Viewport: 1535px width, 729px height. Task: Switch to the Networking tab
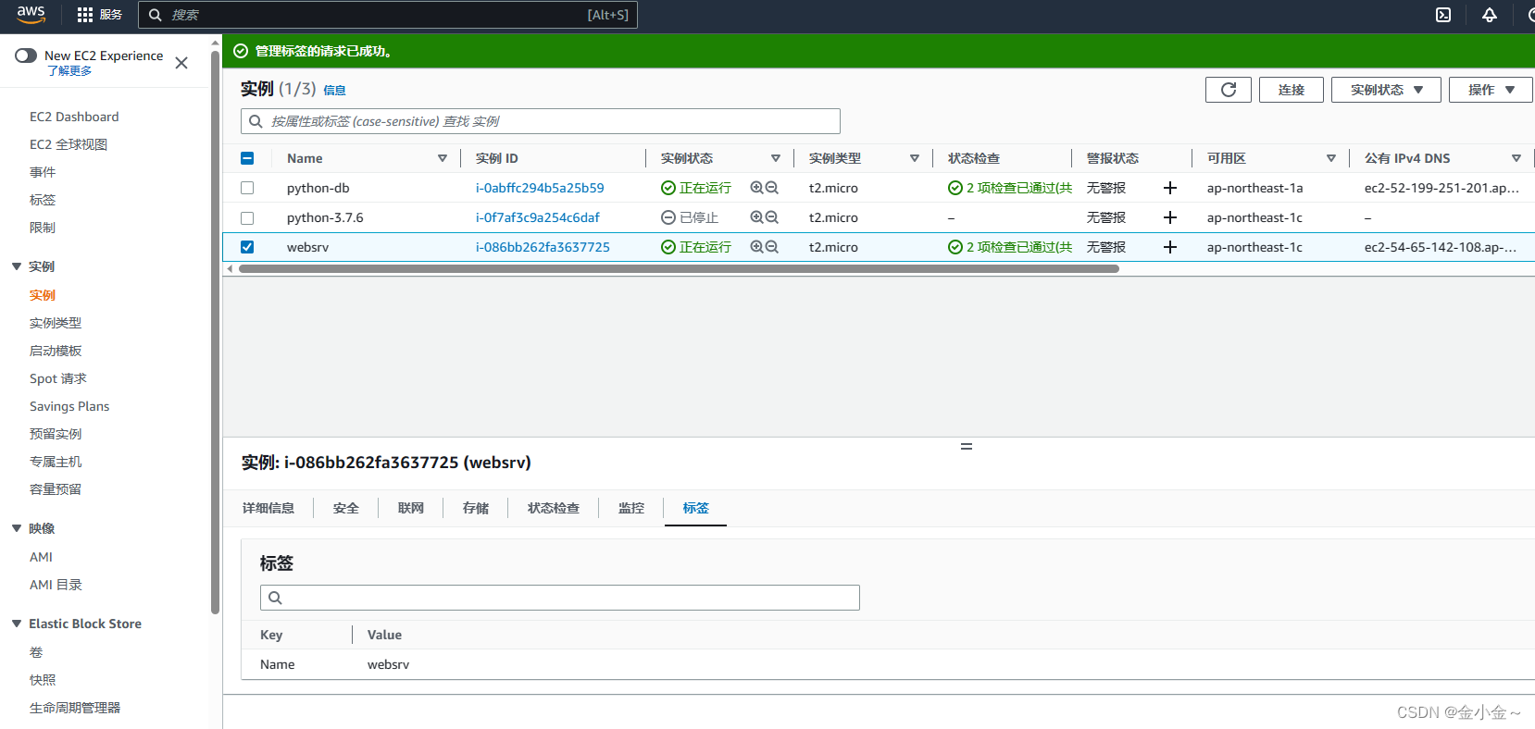pyautogui.click(x=411, y=508)
